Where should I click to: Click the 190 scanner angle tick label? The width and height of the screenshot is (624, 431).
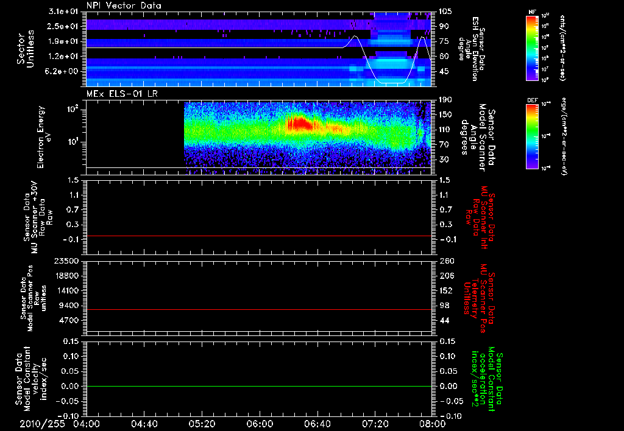point(445,100)
